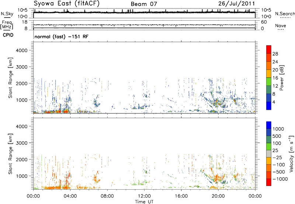
Task: Click the "Syowa East (fitACF)" plot title
Action: (x=66, y=3)
